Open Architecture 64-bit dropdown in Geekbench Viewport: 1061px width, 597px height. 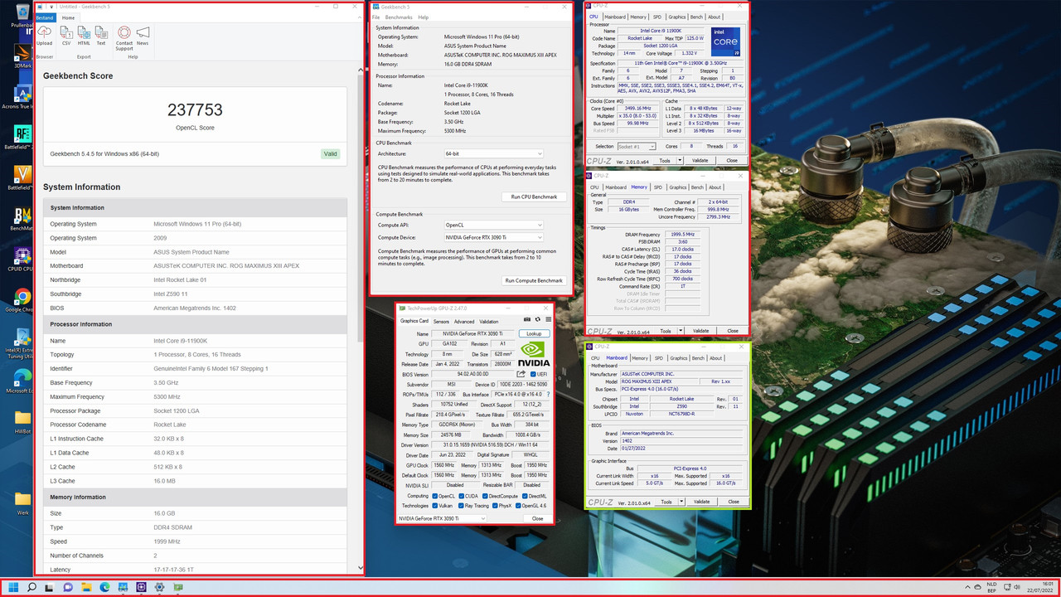(x=493, y=153)
